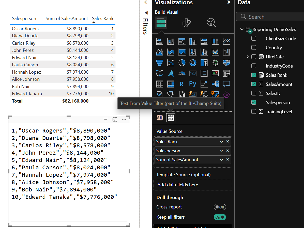Expand the HireDate hierarchy
The height and width of the screenshot is (228, 304).
click(248, 57)
